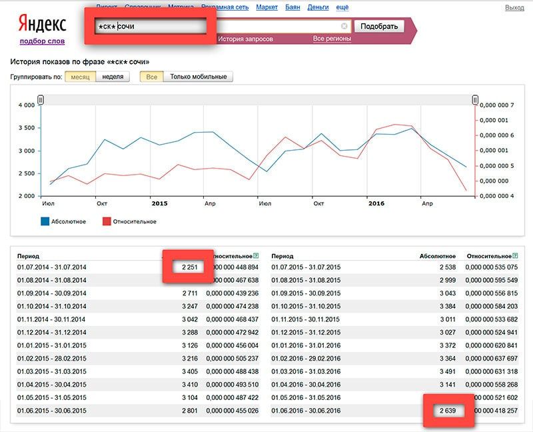Image resolution: width=533 pixels, height=432 pixels.
Task: Select the absolute value 3 011
Action: [x=448, y=319]
